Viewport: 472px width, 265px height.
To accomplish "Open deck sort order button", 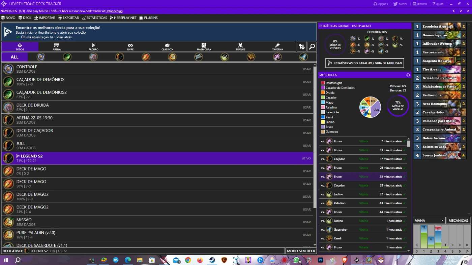I will coord(302,47).
